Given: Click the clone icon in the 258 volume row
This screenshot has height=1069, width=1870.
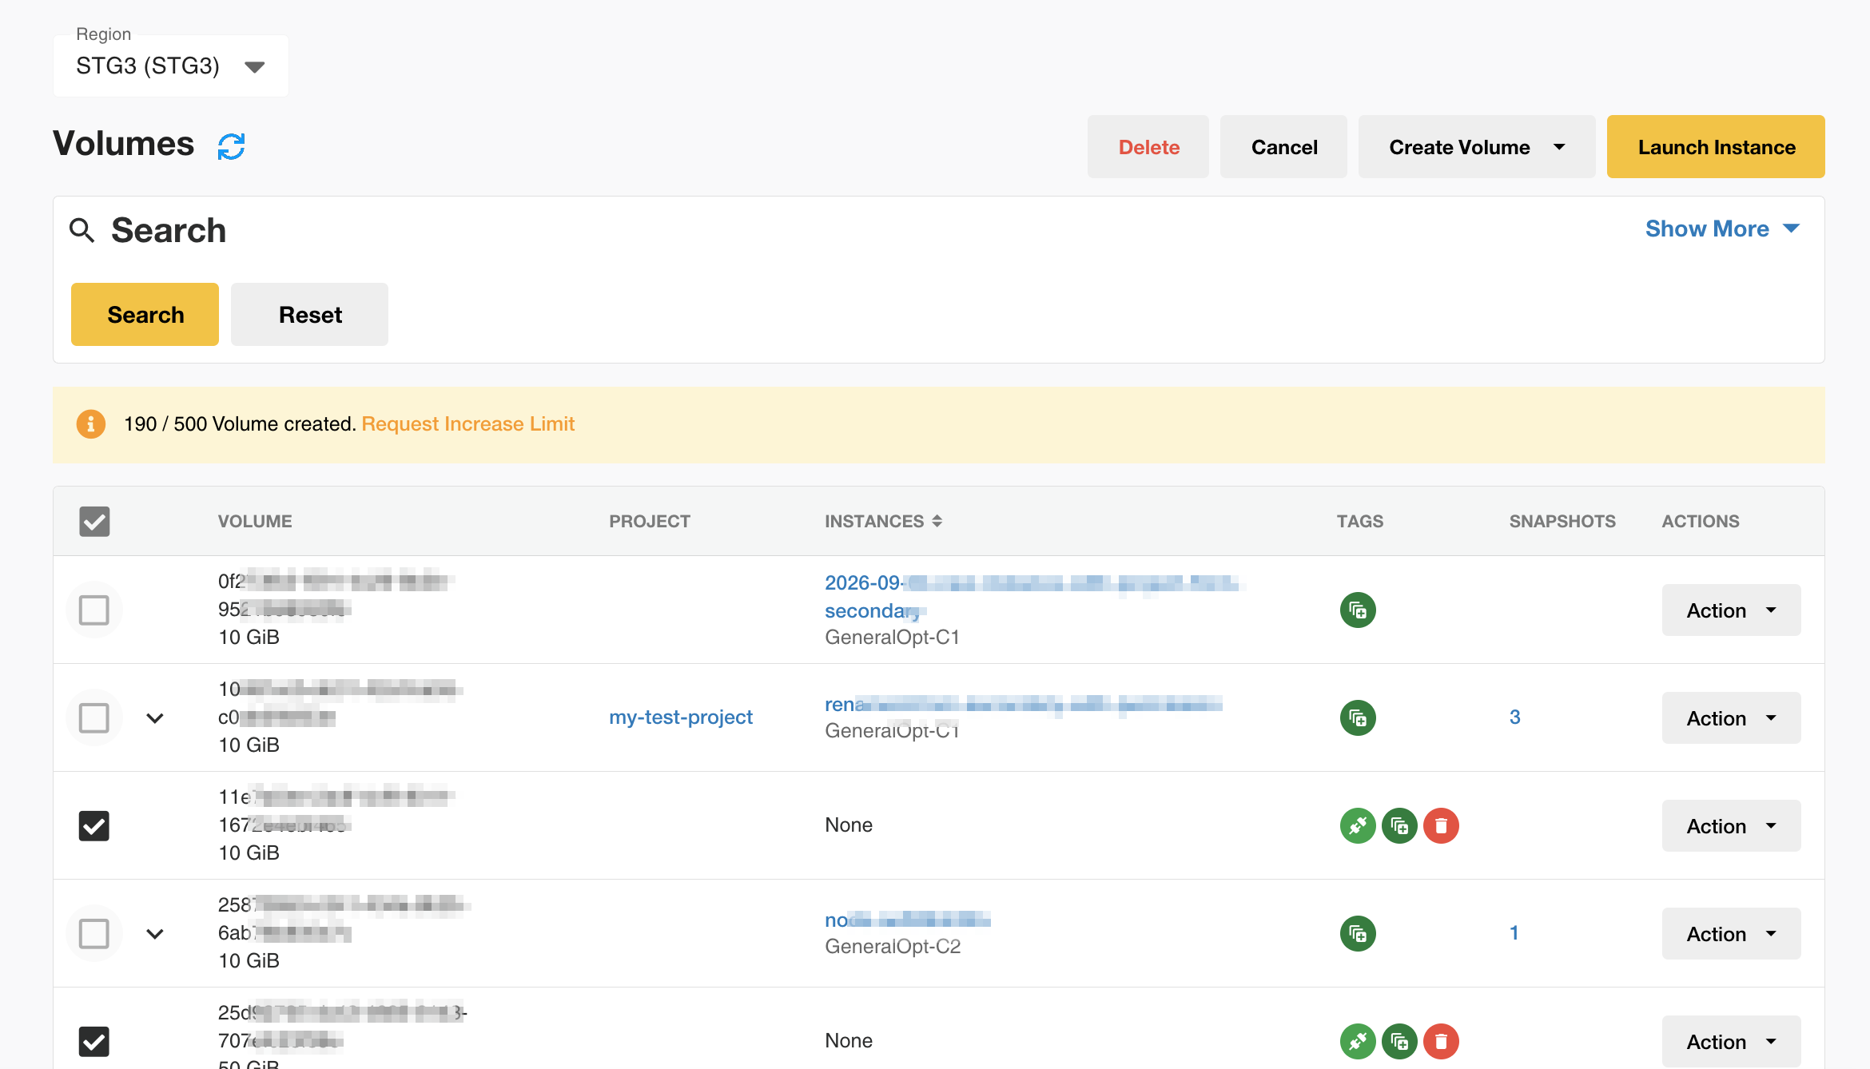Looking at the screenshot, I should click(x=1358, y=934).
